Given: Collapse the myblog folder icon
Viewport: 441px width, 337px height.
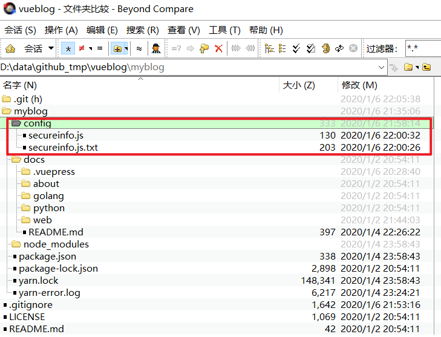Looking at the screenshot, I should pos(7,111).
